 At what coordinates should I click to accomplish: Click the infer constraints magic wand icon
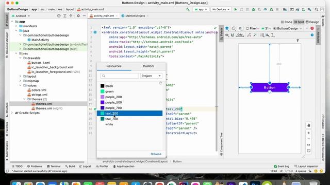click(x=255, y=35)
